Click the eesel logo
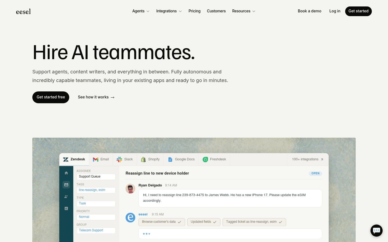Image resolution: width=388 pixels, height=242 pixels. (x=23, y=11)
